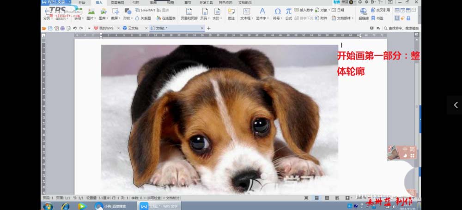462x210 pixels.
Task: Toggle full screen view icon in status bar
Action: (x=306, y=198)
